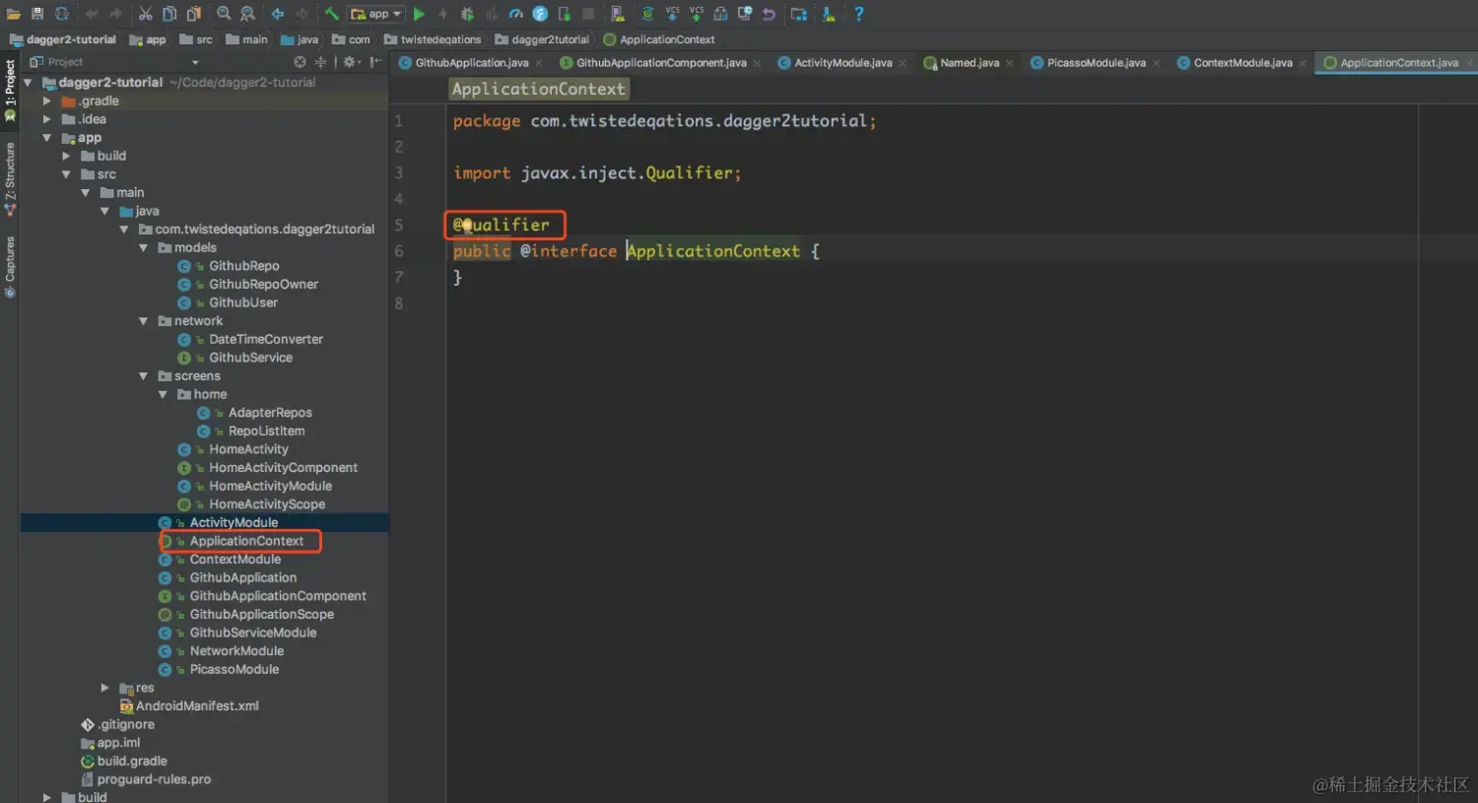Click the Make Project hammer icon
Viewport: 1478px width, 803px height.
pos(331,14)
